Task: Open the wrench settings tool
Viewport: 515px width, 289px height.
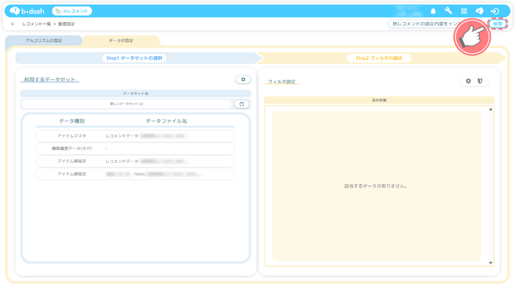Action: pos(448,11)
